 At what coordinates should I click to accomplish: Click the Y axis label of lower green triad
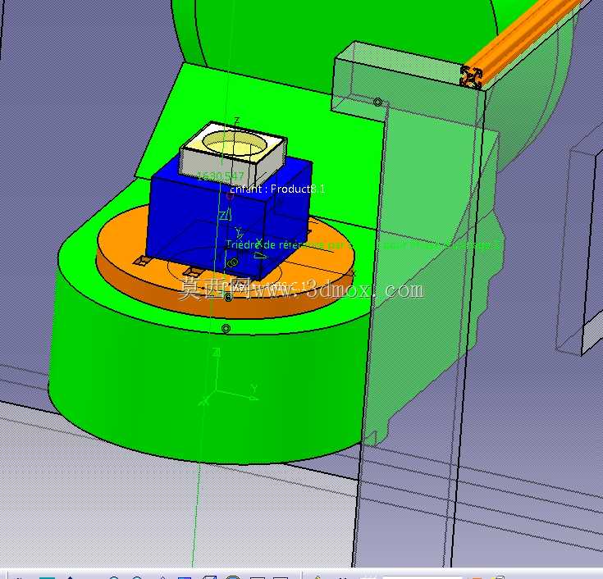[254, 388]
